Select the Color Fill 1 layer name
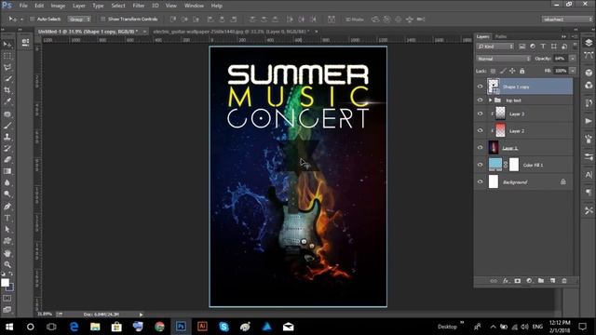Screen dimensions: 596x335 [x=533, y=166]
